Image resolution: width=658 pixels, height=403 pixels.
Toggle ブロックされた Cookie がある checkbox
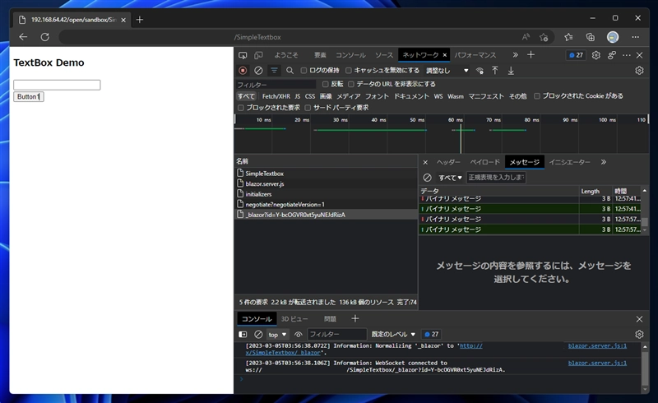tap(537, 96)
